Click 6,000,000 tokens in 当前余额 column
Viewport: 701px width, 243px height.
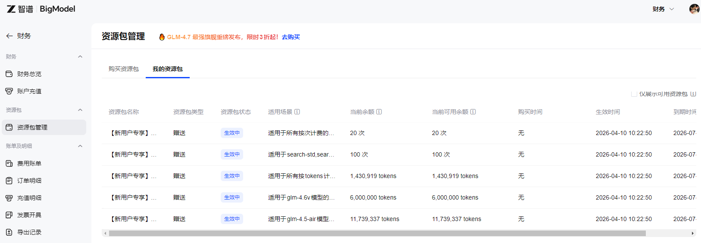[373, 197]
